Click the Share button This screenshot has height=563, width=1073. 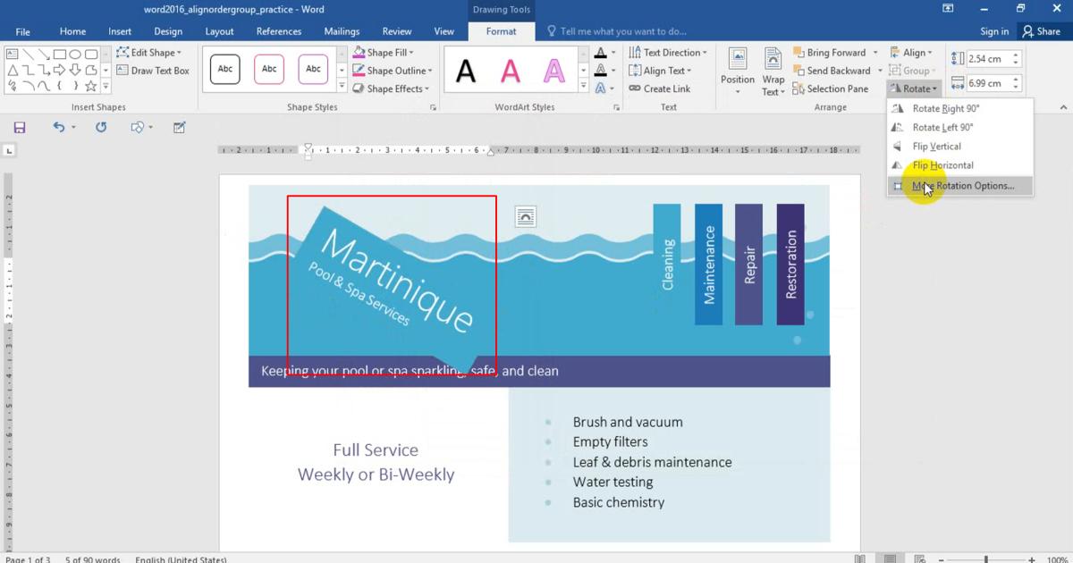[x=1041, y=31]
